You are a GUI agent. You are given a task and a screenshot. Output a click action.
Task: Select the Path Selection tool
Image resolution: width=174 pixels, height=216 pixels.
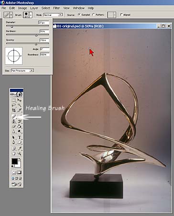pyautogui.click(x=14, y=137)
